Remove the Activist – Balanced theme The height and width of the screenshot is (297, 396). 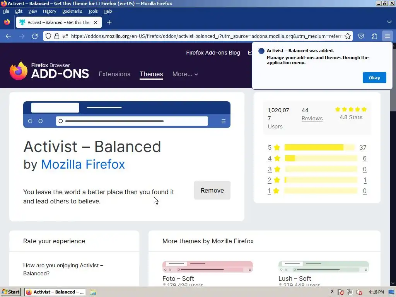212,190
